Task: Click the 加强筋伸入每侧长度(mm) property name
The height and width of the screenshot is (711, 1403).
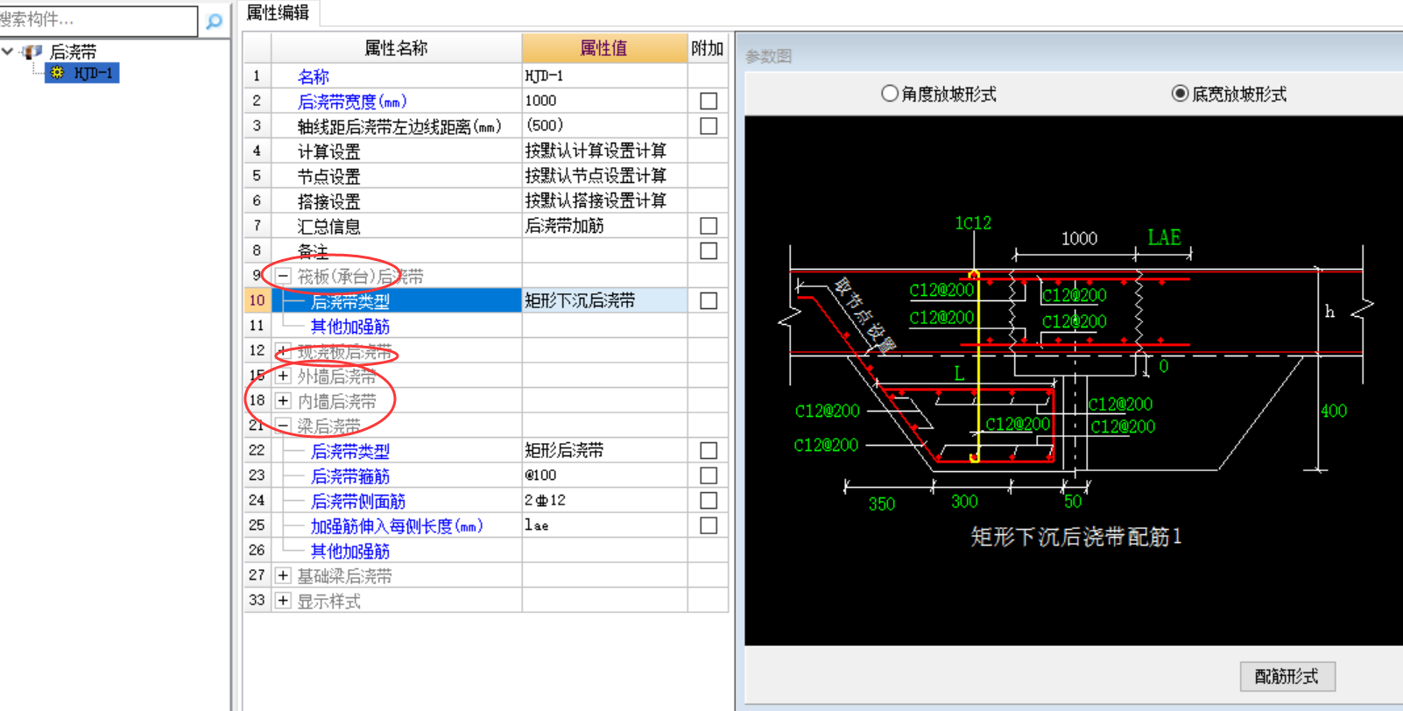Action: (x=397, y=526)
